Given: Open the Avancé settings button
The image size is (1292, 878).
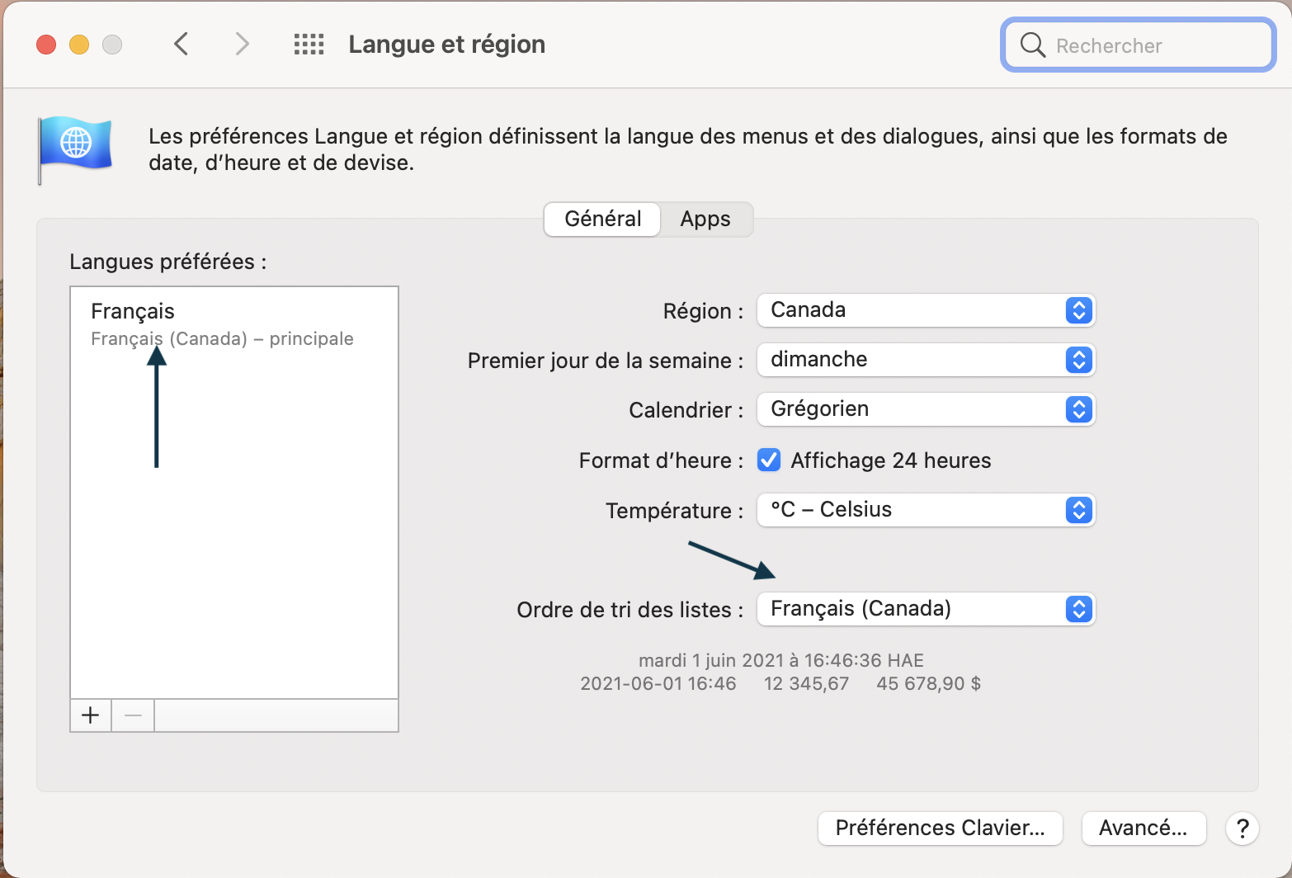Looking at the screenshot, I should pos(1143,828).
